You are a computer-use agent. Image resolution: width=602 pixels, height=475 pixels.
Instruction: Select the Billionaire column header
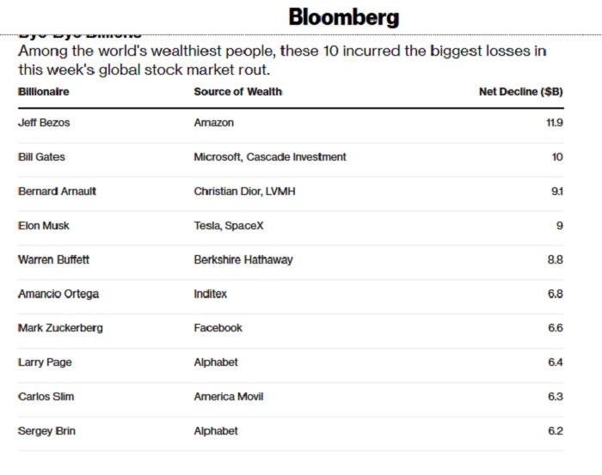pyautogui.click(x=43, y=91)
